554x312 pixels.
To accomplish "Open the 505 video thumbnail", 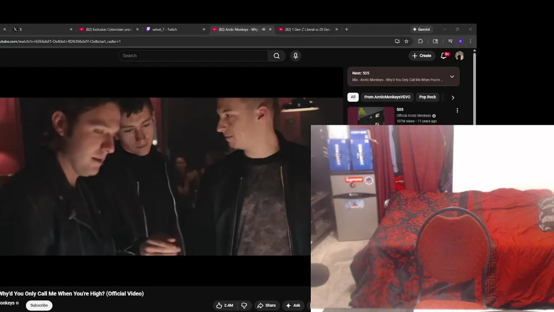I will [x=371, y=116].
